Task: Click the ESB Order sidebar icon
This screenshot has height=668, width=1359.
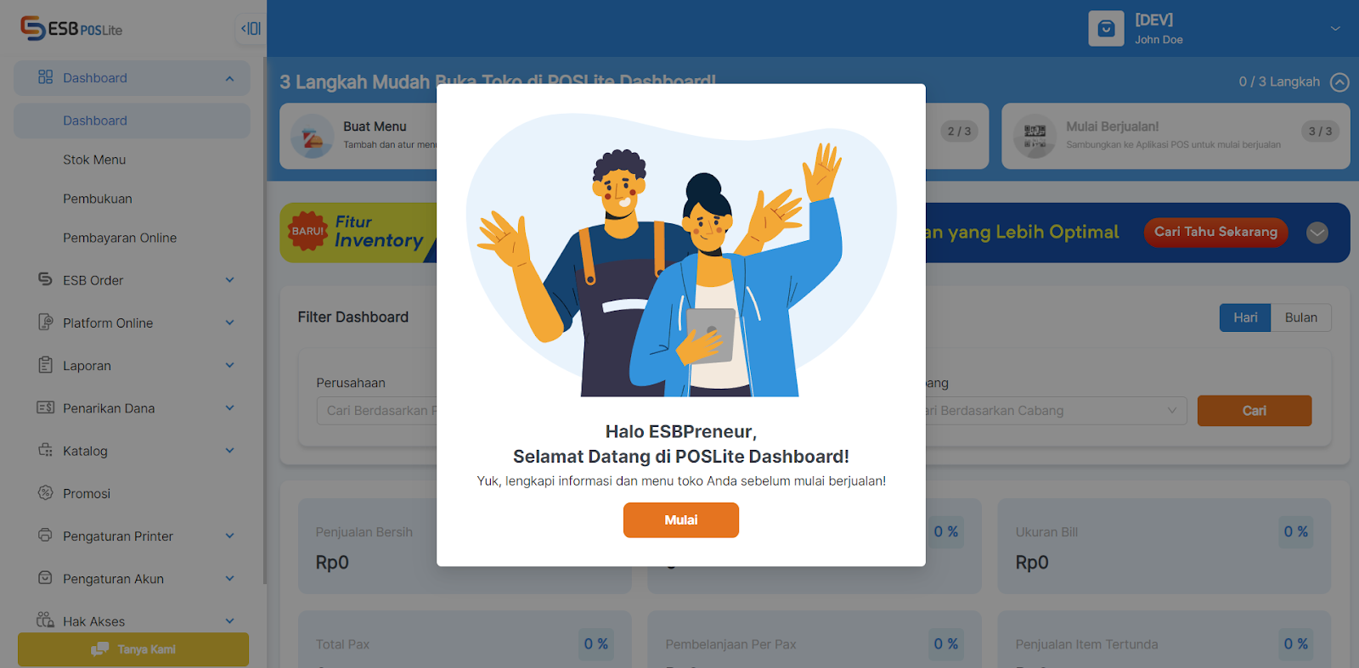Action: (x=45, y=279)
